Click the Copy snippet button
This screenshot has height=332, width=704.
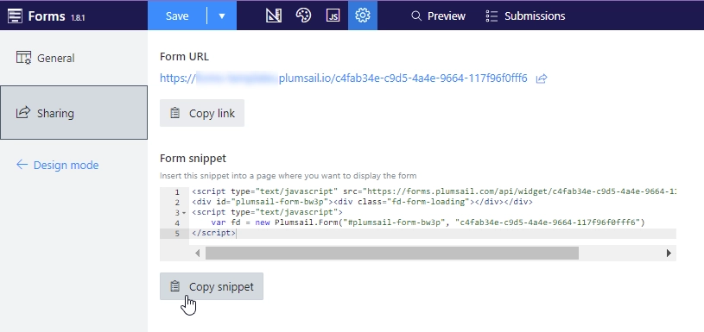click(212, 286)
